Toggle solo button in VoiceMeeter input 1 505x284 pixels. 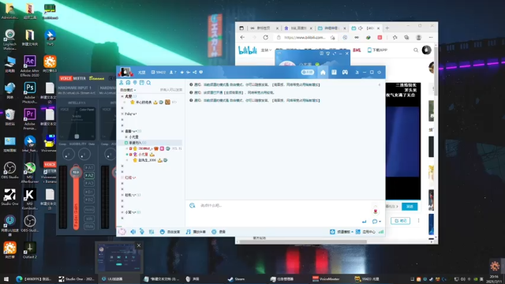point(89,219)
